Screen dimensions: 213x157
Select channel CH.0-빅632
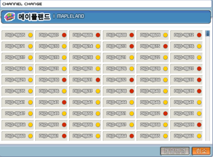(x=119, y=80)
